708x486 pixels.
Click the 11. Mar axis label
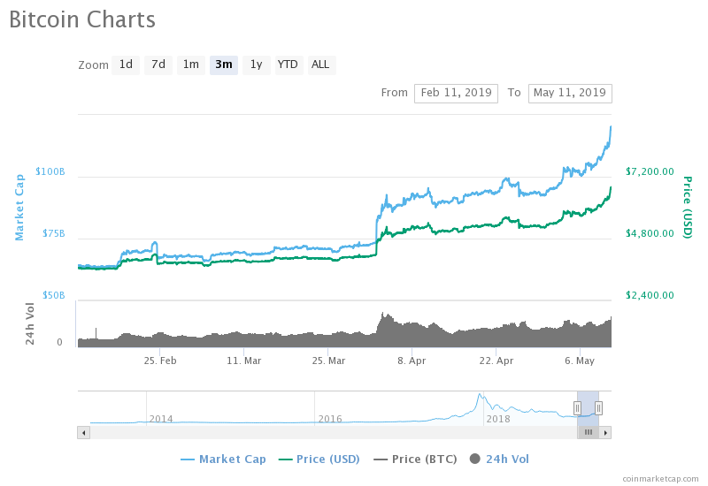(244, 361)
